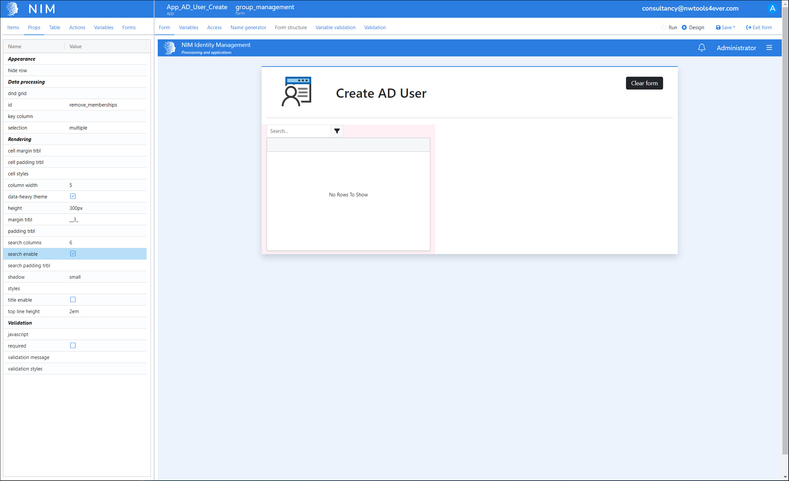Click the notification bell icon
Viewport: 789px width, 481px height.
[701, 48]
